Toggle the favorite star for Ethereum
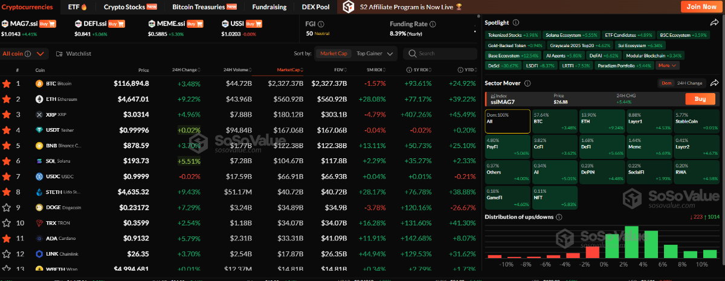This screenshot has width=725, height=281. 7,99
